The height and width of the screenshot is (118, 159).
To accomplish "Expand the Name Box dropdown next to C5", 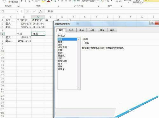I will [x=17, y=11].
